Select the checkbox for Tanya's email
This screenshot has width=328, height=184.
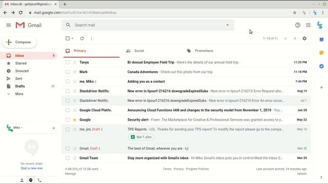point(68,62)
